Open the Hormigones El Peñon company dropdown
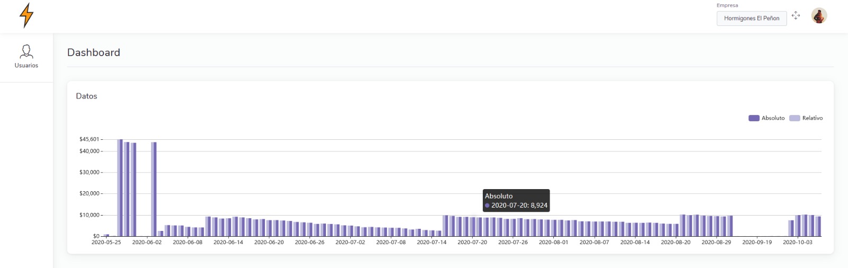The height and width of the screenshot is (268, 848). (x=752, y=18)
